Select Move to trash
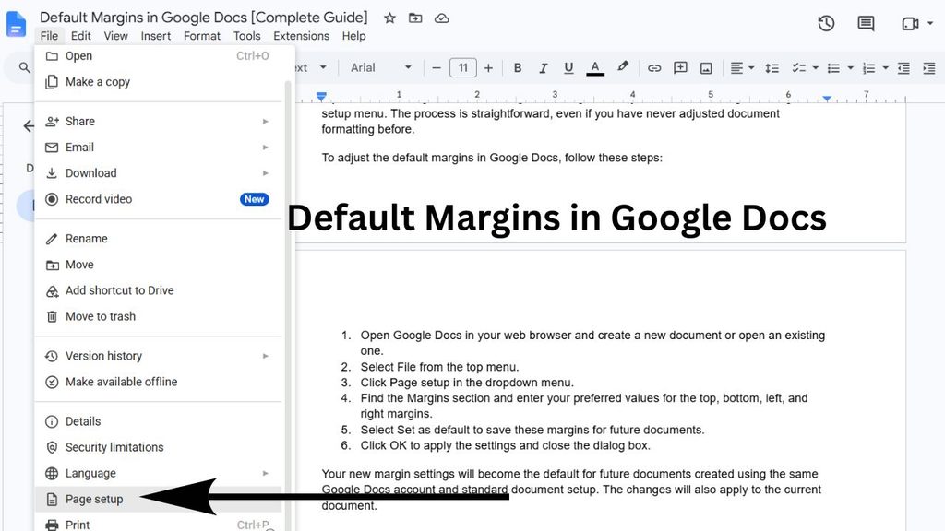The width and height of the screenshot is (945, 531). pos(158,316)
